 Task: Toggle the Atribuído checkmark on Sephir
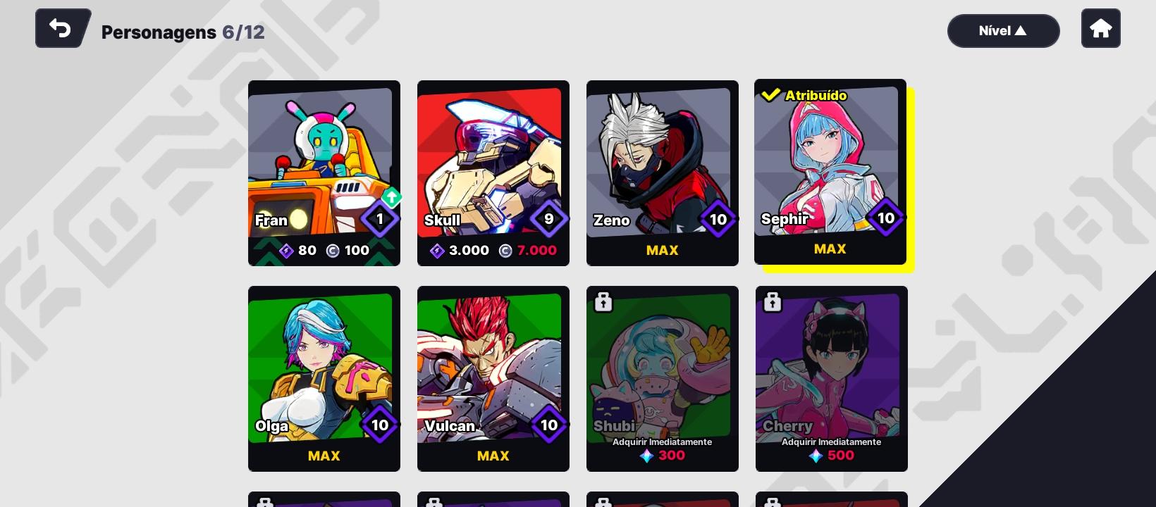[770, 94]
